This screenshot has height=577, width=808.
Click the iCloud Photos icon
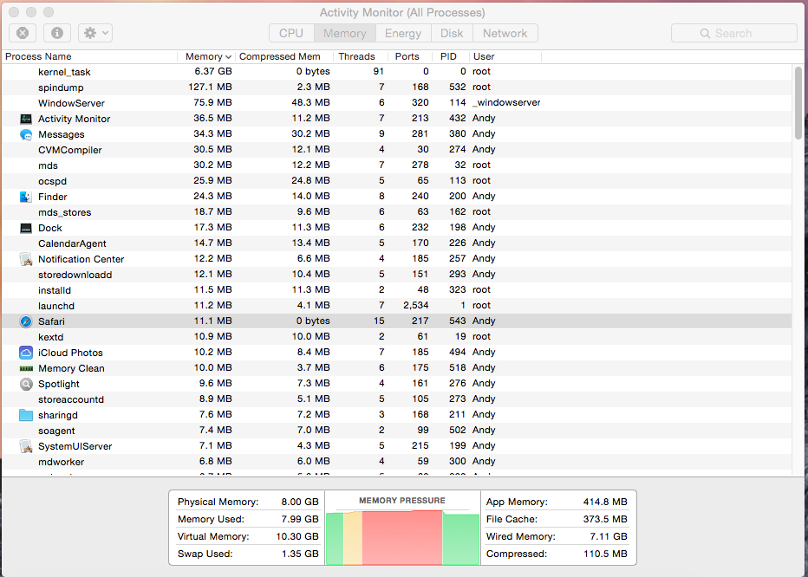(26, 353)
